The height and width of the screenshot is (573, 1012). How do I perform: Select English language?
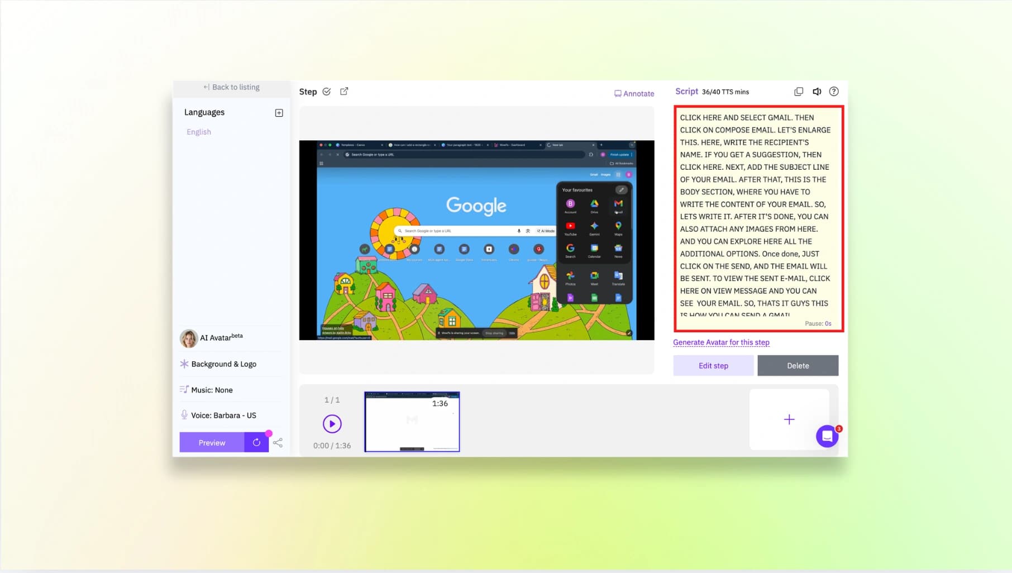199,132
